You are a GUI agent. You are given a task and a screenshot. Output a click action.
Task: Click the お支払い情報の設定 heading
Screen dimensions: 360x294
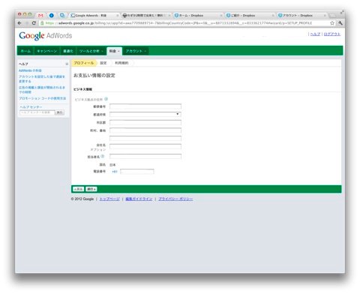(94, 75)
